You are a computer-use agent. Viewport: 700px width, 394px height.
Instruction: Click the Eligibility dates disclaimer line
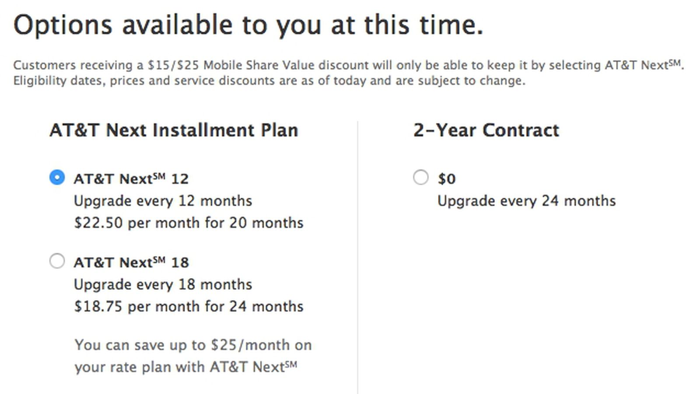269,81
